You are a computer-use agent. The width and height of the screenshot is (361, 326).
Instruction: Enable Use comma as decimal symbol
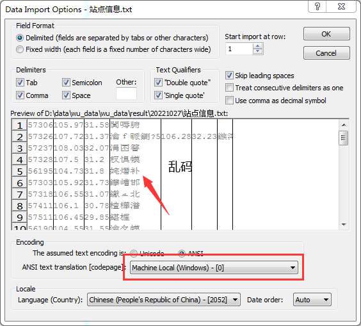(229, 100)
